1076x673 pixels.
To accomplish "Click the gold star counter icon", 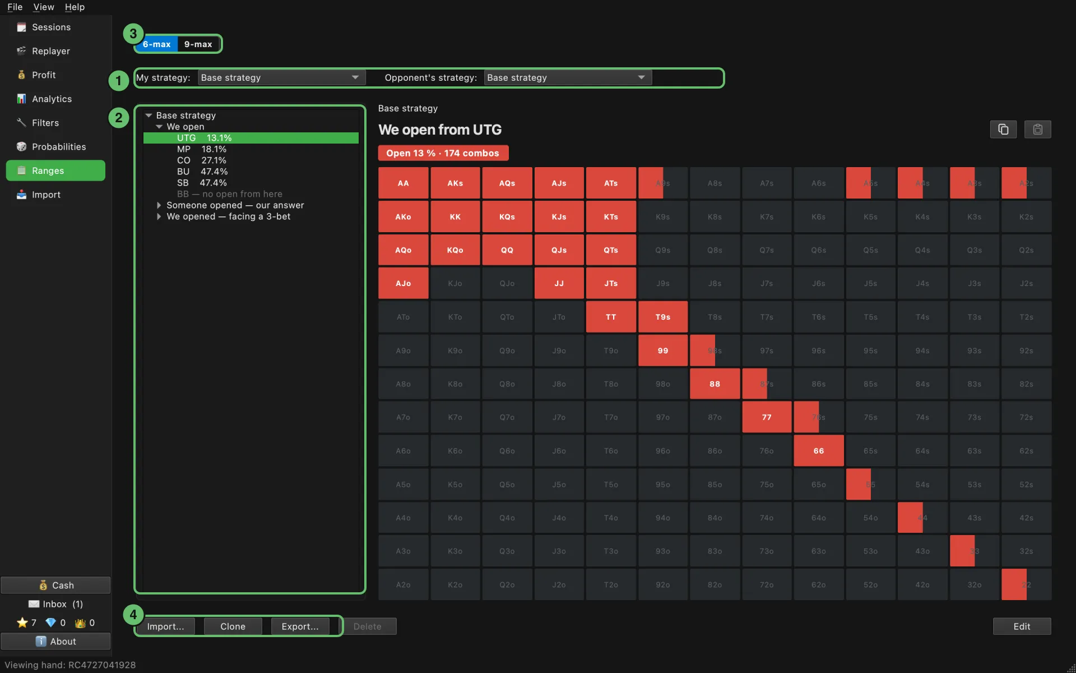I will tap(22, 623).
